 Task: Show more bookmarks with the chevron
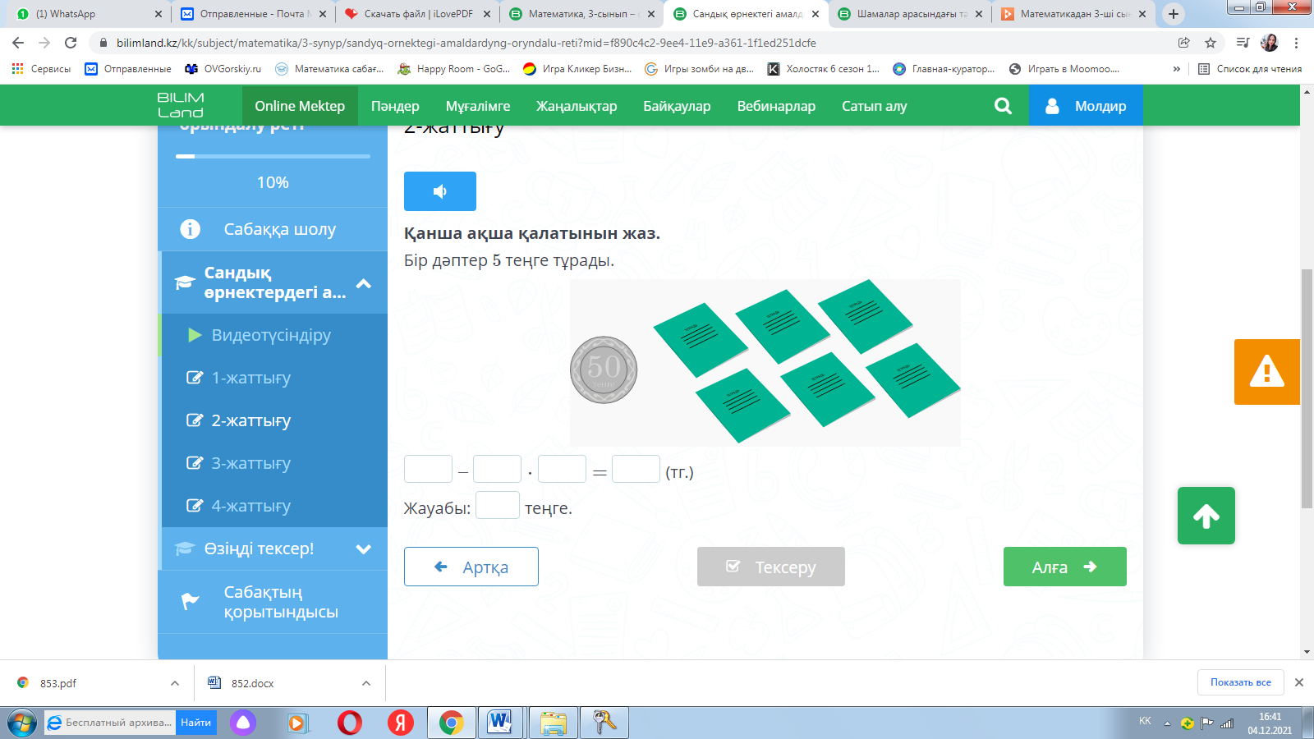click(1177, 69)
